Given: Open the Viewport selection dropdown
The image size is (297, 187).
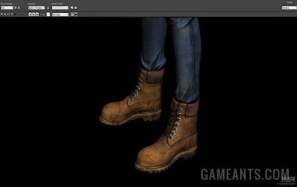Looking at the screenshot, I should [36, 8].
